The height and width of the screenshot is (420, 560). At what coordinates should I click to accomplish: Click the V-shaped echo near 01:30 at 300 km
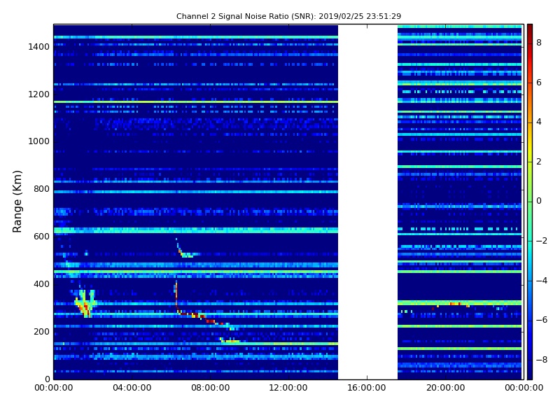[x=85, y=304]
